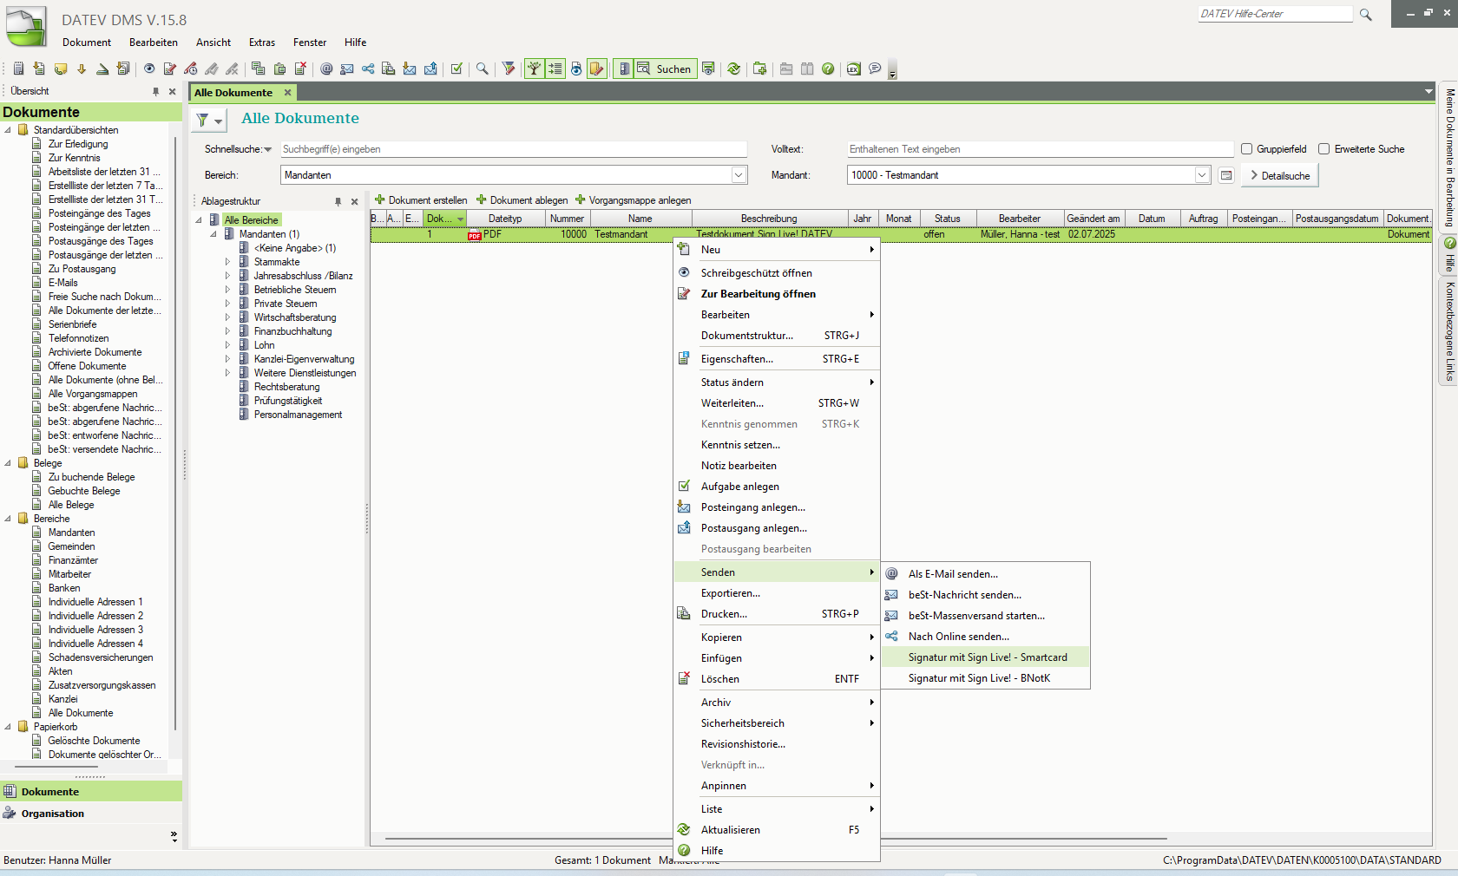Click the @ email toolbar icon
The image size is (1458, 876).
(326, 69)
